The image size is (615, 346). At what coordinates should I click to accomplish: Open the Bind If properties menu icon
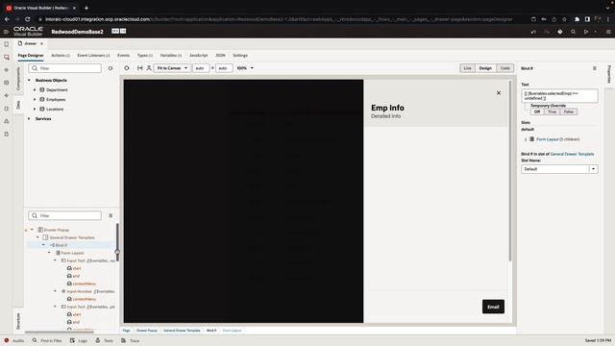pyautogui.click(x=595, y=68)
